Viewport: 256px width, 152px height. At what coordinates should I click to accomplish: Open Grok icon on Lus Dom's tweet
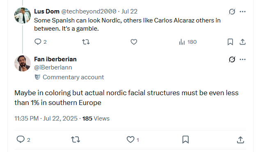coord(232,11)
